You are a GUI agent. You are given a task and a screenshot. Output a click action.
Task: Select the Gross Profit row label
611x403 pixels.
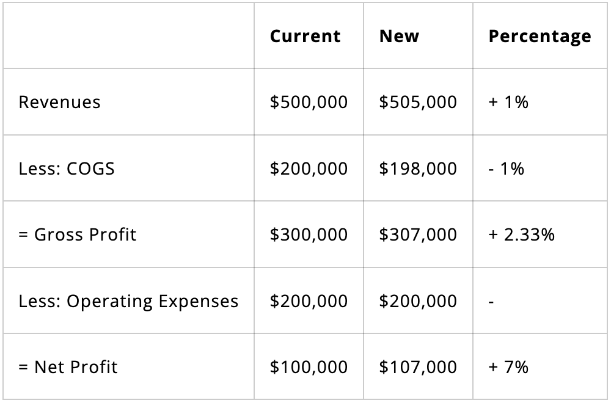[78, 234]
